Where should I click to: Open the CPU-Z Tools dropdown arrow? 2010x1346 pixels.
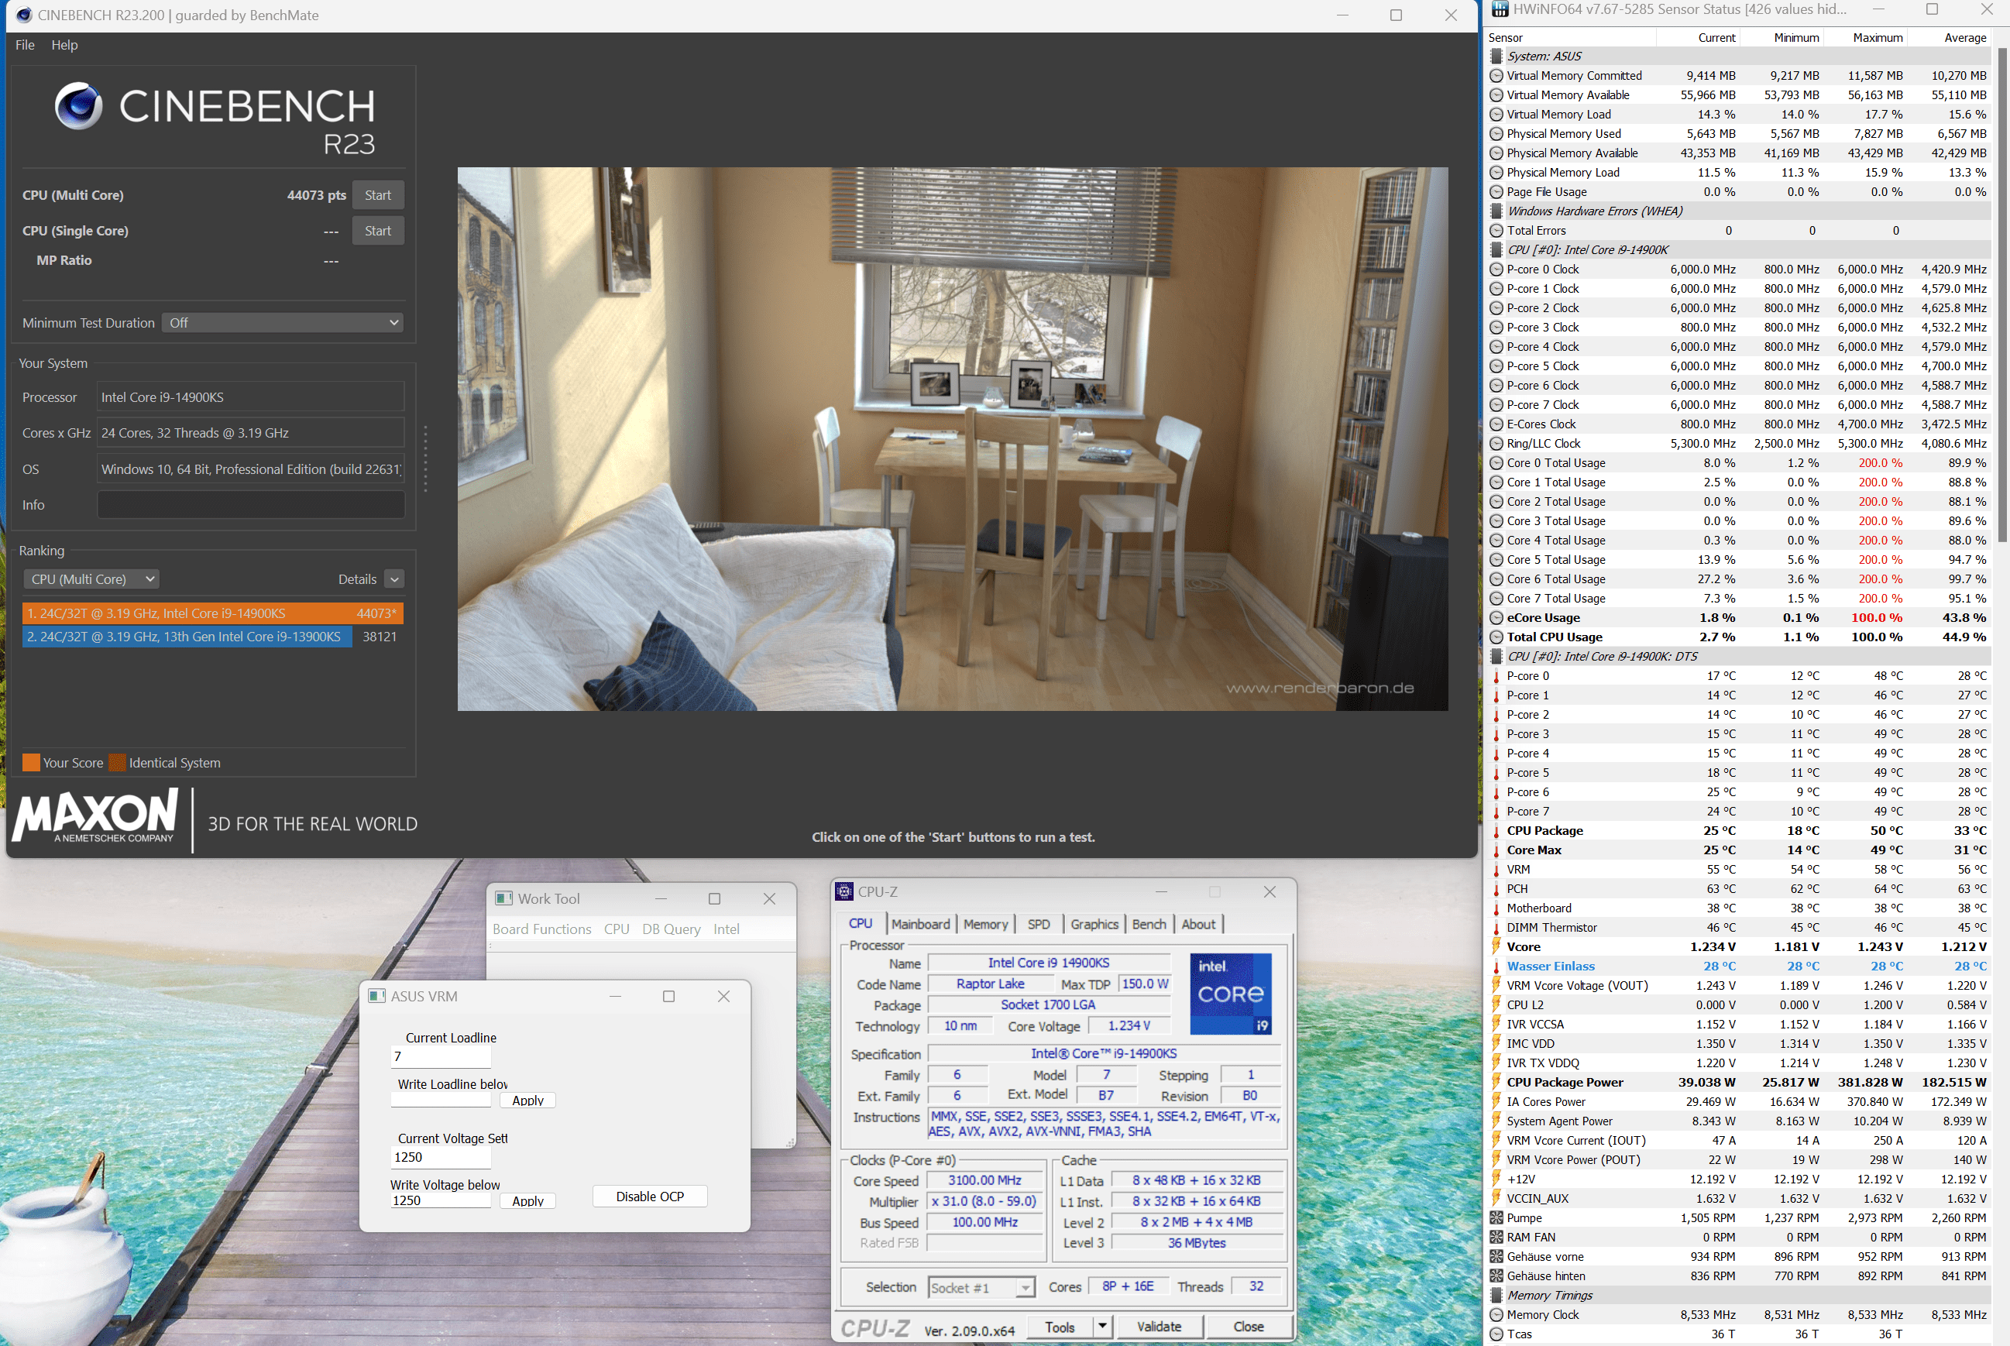click(1102, 1327)
